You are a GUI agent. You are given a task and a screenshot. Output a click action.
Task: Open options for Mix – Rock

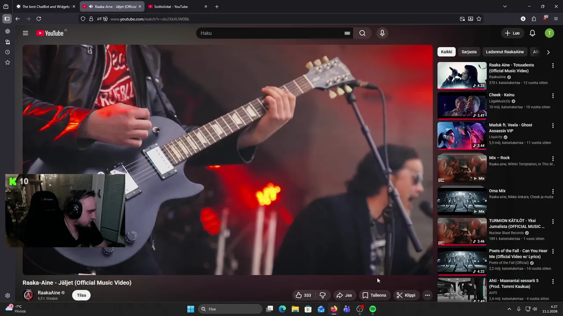(553, 158)
